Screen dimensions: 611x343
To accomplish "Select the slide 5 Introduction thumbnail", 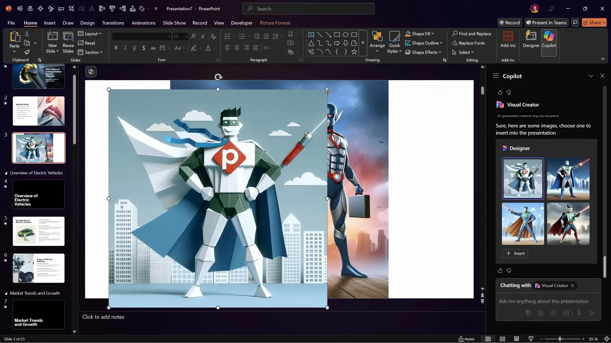I will tap(39, 231).
